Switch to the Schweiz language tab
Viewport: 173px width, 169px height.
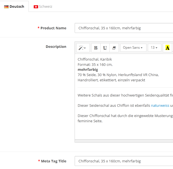(45, 7)
